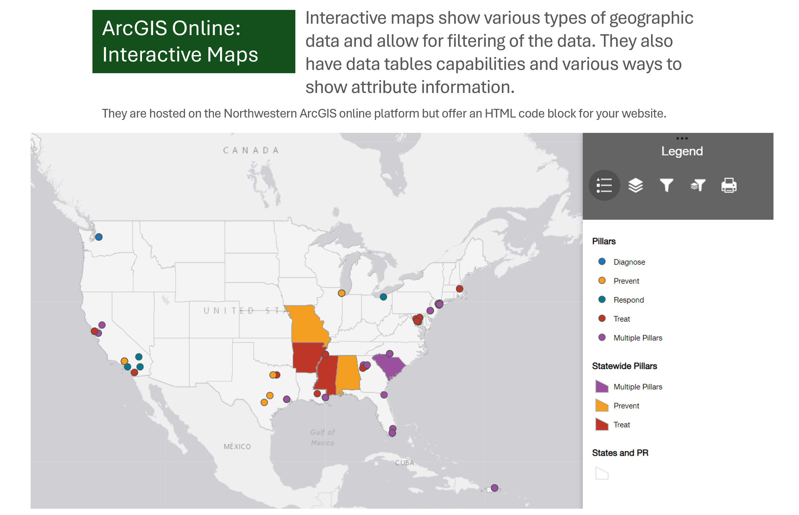Image resolution: width=799 pixels, height=515 pixels.
Task: Open the three-dot menu above Legend
Action: (x=682, y=138)
